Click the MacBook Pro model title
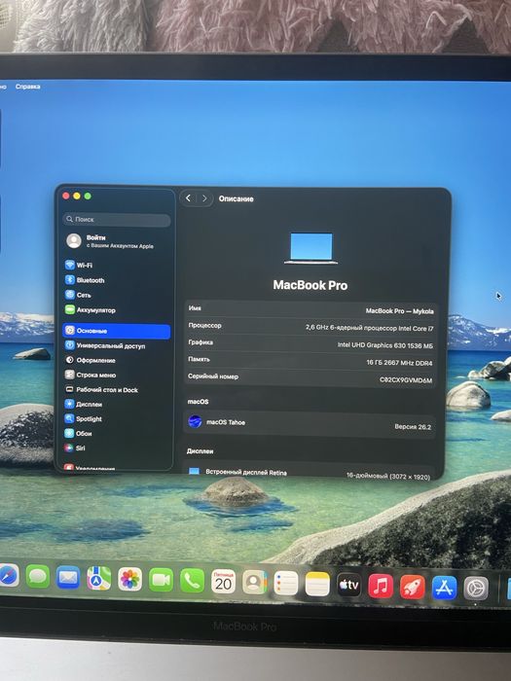 (x=310, y=285)
